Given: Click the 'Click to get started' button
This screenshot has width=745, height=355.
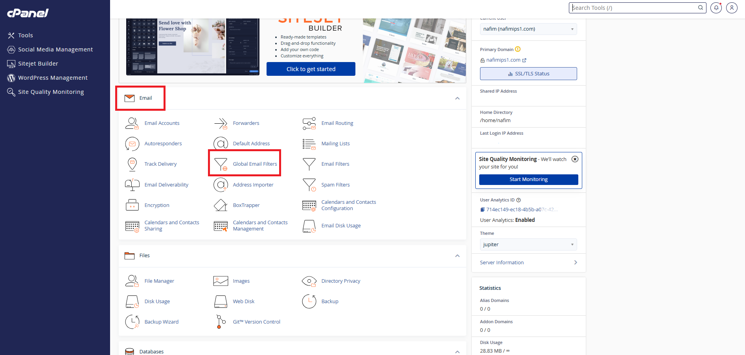Looking at the screenshot, I should coord(311,69).
